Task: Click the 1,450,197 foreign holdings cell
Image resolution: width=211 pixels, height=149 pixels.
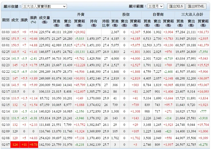Action: (94, 38)
